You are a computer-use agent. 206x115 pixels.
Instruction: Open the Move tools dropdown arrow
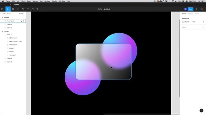point(9,9)
